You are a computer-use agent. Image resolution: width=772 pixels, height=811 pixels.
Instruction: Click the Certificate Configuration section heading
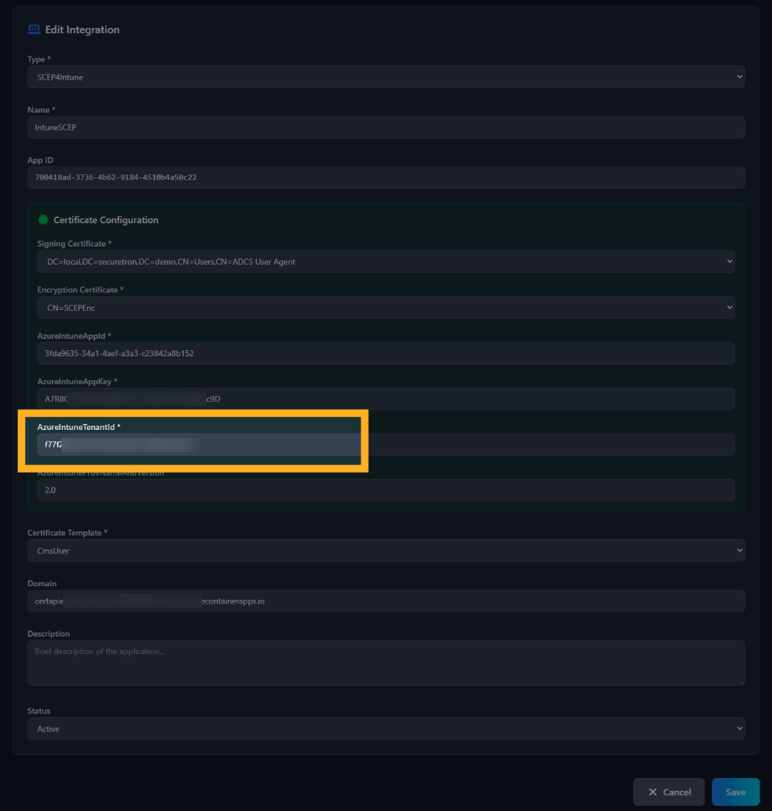106,219
